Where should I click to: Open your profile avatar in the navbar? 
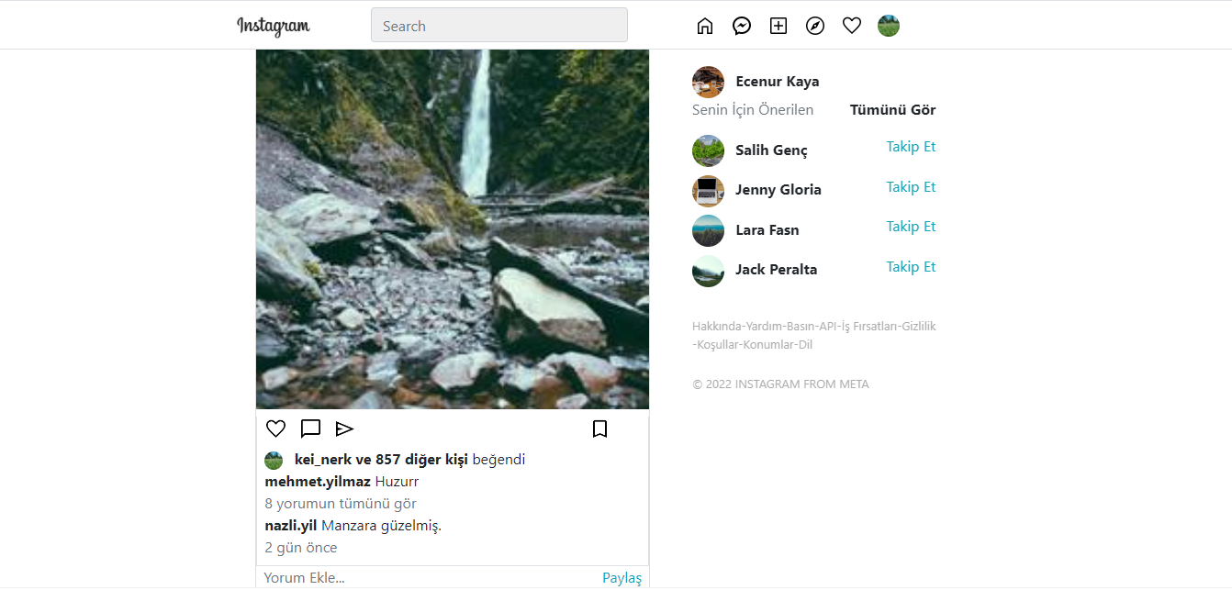[888, 25]
